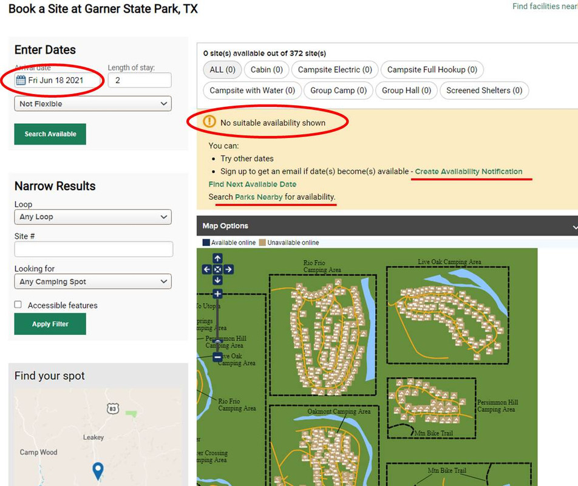
Task: Click the Oakmont Camping Area label
Action: click(339, 411)
